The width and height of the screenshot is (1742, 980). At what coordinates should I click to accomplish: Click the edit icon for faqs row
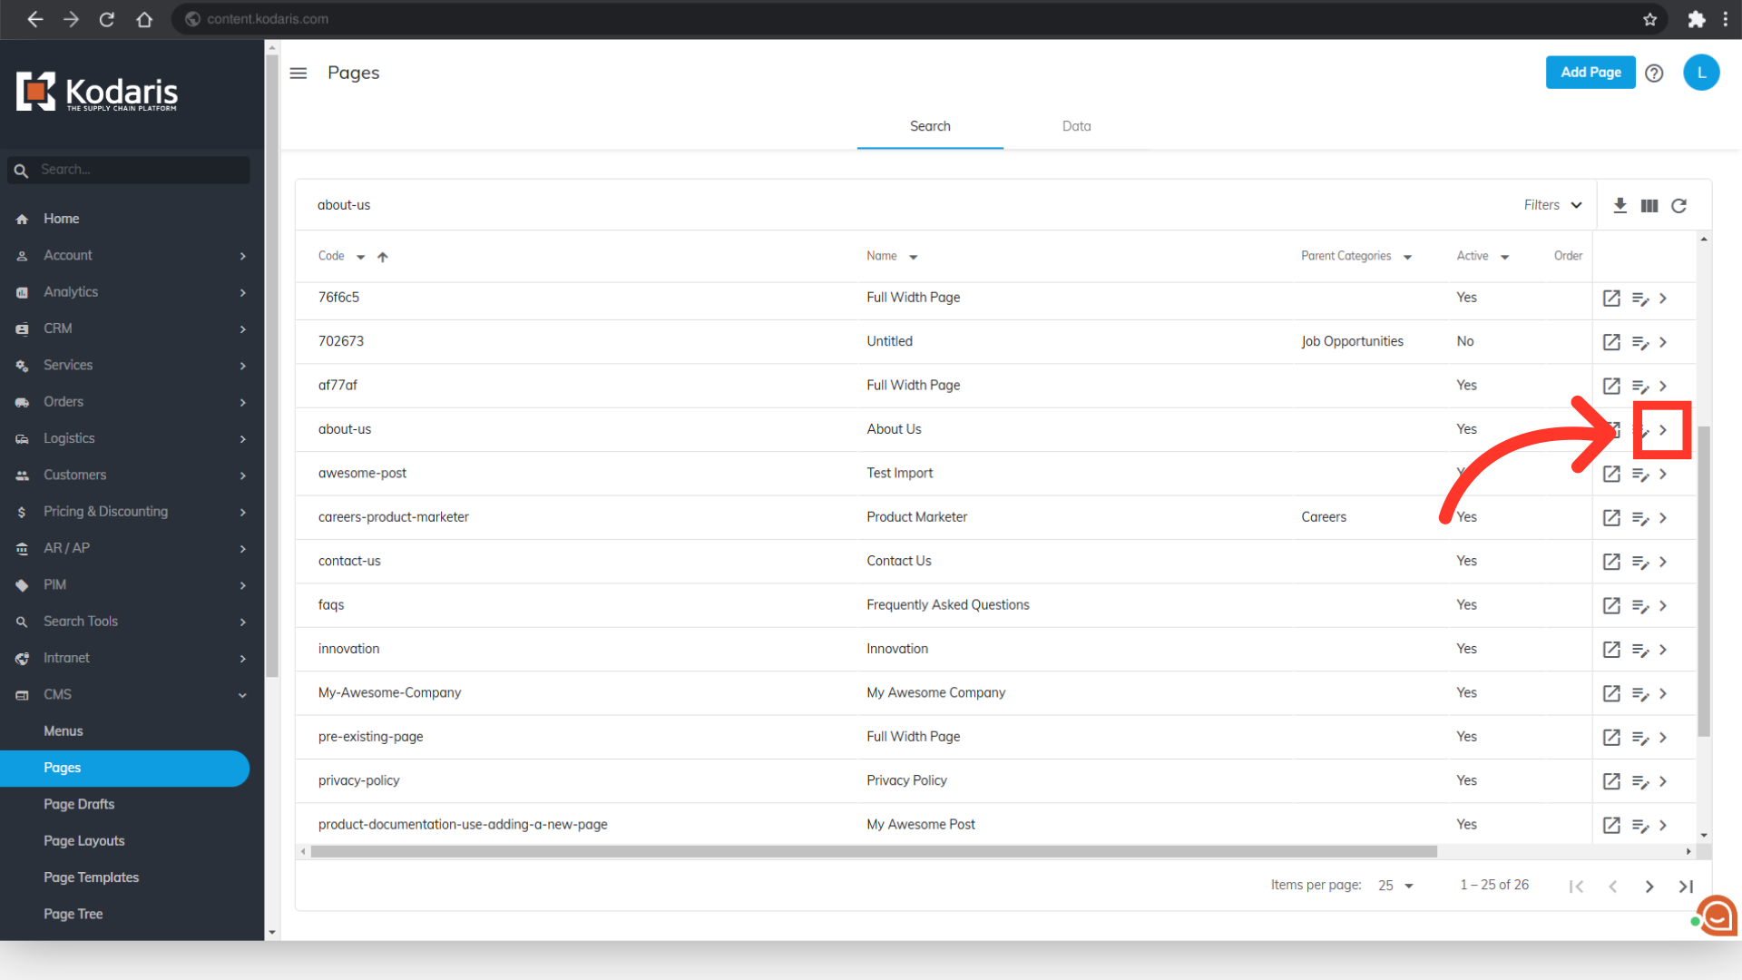(1640, 606)
